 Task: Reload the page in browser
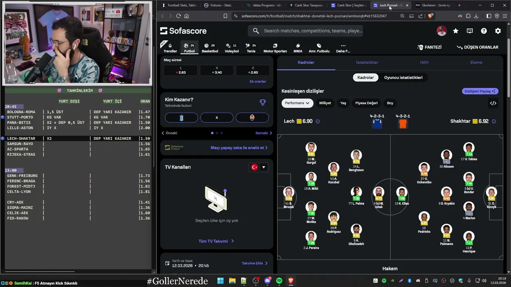tap(178, 16)
